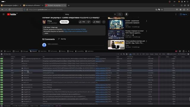Image resolution: width=190 pixels, height=107 pixels.
Task: Pause network recording in DevTools
Action: pyautogui.click(x=118, y=54)
